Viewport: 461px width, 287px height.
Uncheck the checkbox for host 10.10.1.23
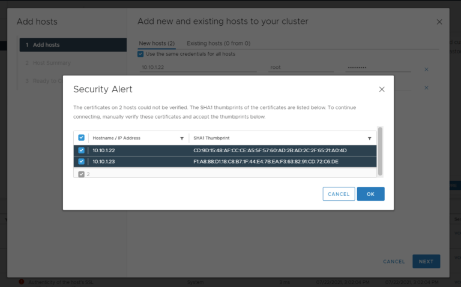pos(81,161)
